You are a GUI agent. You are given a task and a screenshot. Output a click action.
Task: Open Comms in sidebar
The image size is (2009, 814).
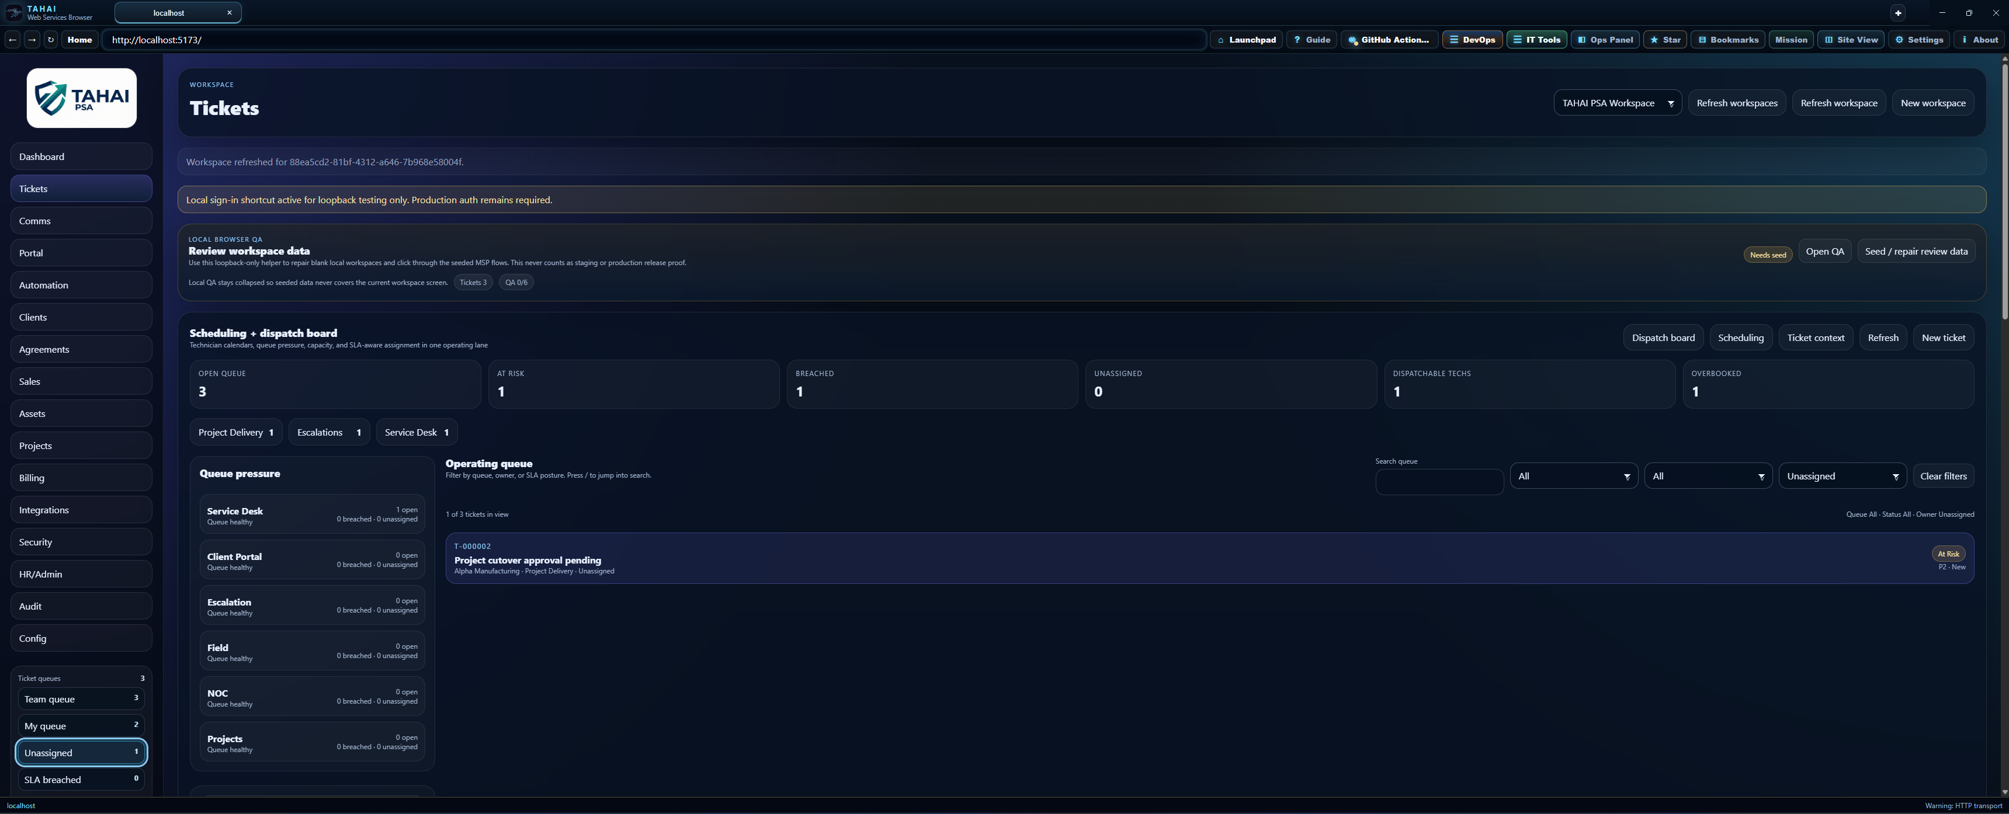pos(81,221)
